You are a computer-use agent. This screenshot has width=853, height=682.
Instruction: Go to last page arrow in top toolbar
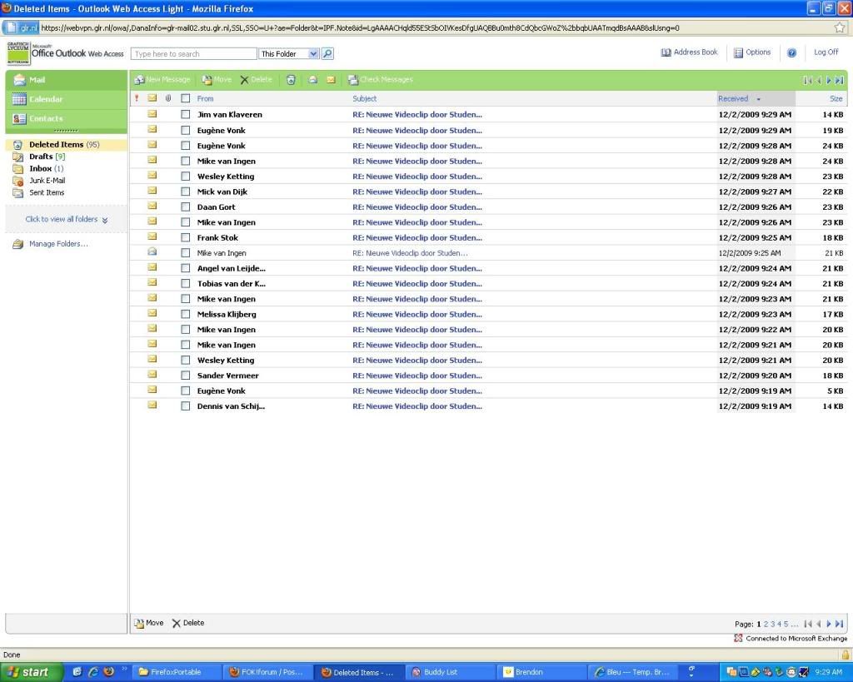click(x=839, y=80)
